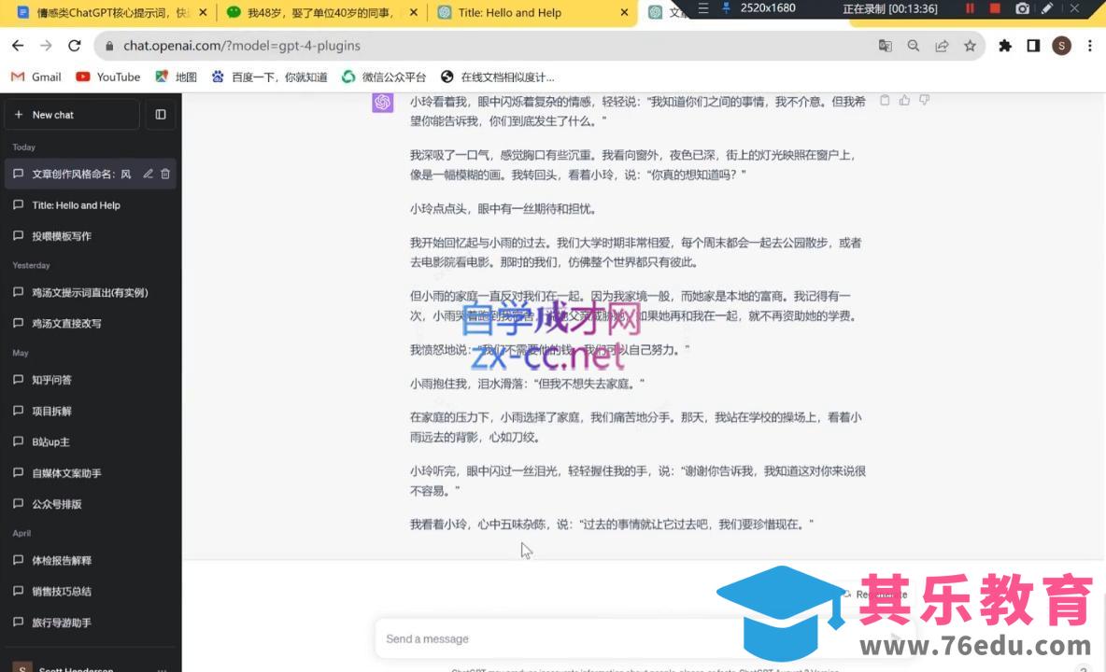Bookmark this page with the star icon

[970, 46]
